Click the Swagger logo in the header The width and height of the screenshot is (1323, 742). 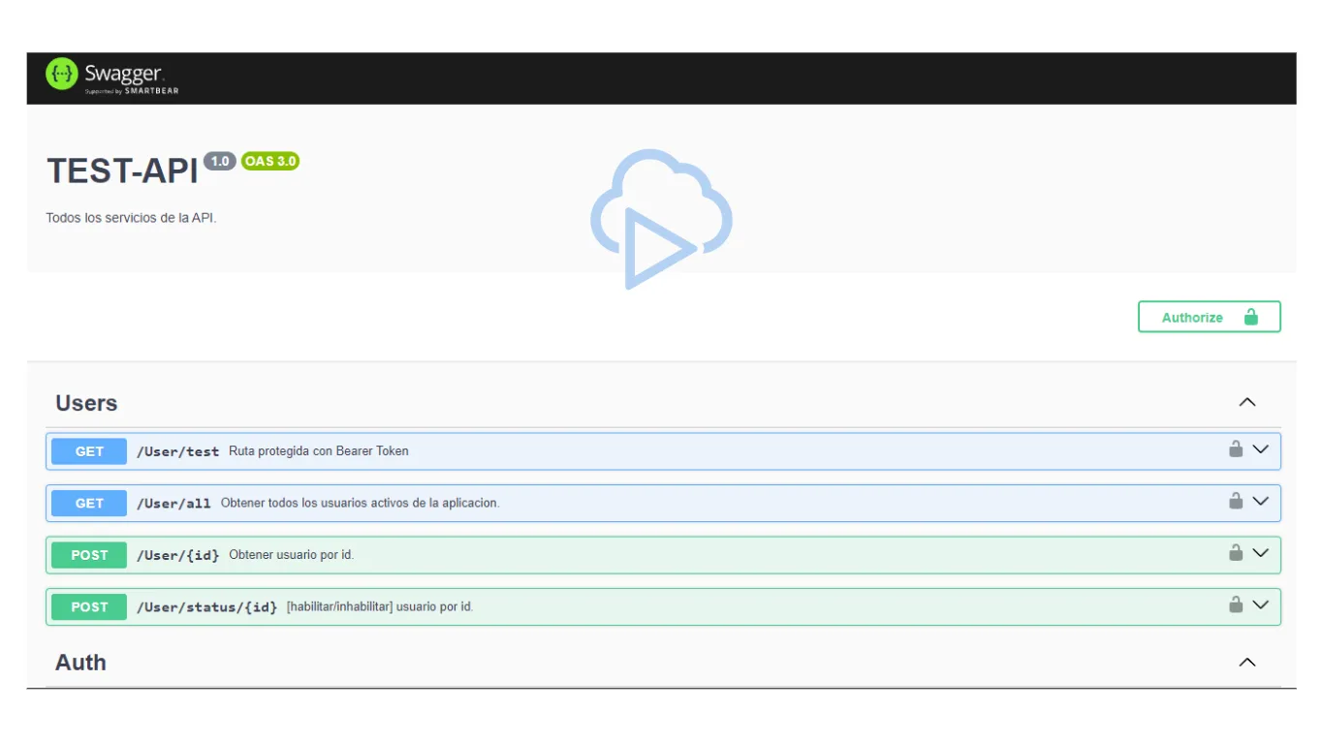tap(112, 77)
